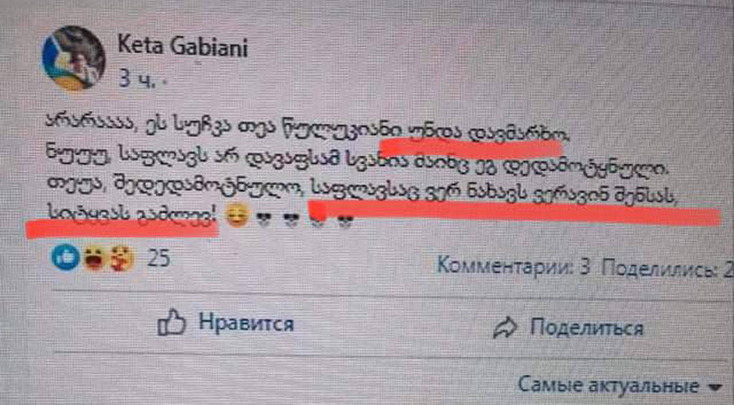Open 'Комментарии: 3' comments link
The height and width of the screenshot is (405, 734).
pos(514,267)
